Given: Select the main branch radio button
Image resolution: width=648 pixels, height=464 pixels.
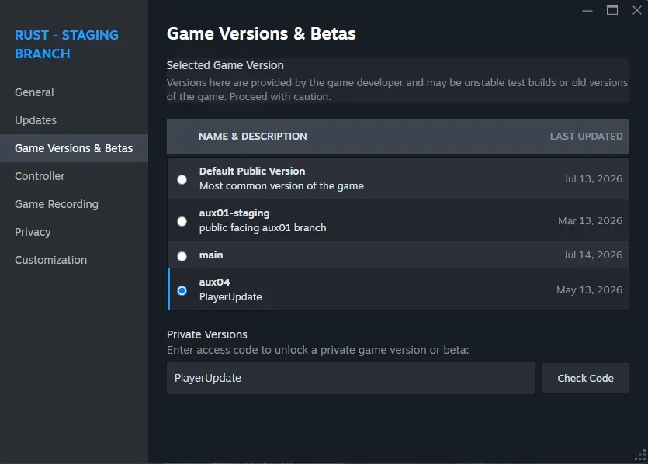Looking at the screenshot, I should click(x=182, y=256).
